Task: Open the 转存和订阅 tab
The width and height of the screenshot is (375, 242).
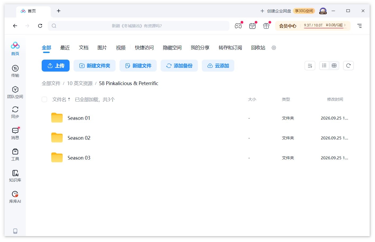Action: click(x=230, y=48)
